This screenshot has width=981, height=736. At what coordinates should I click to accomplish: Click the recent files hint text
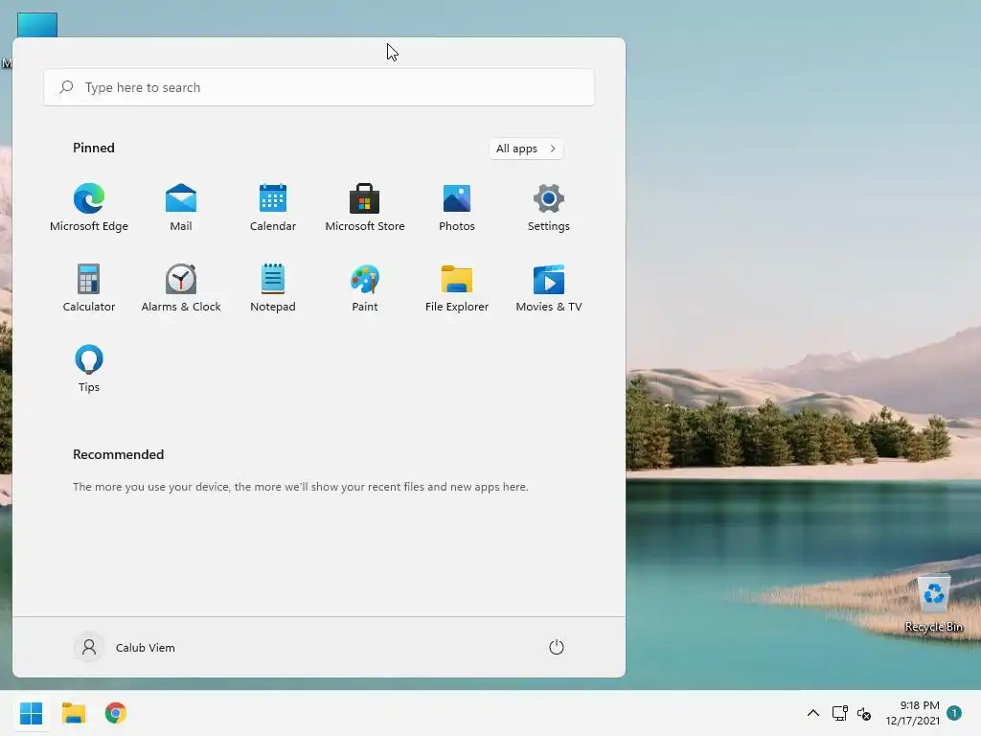coord(300,486)
